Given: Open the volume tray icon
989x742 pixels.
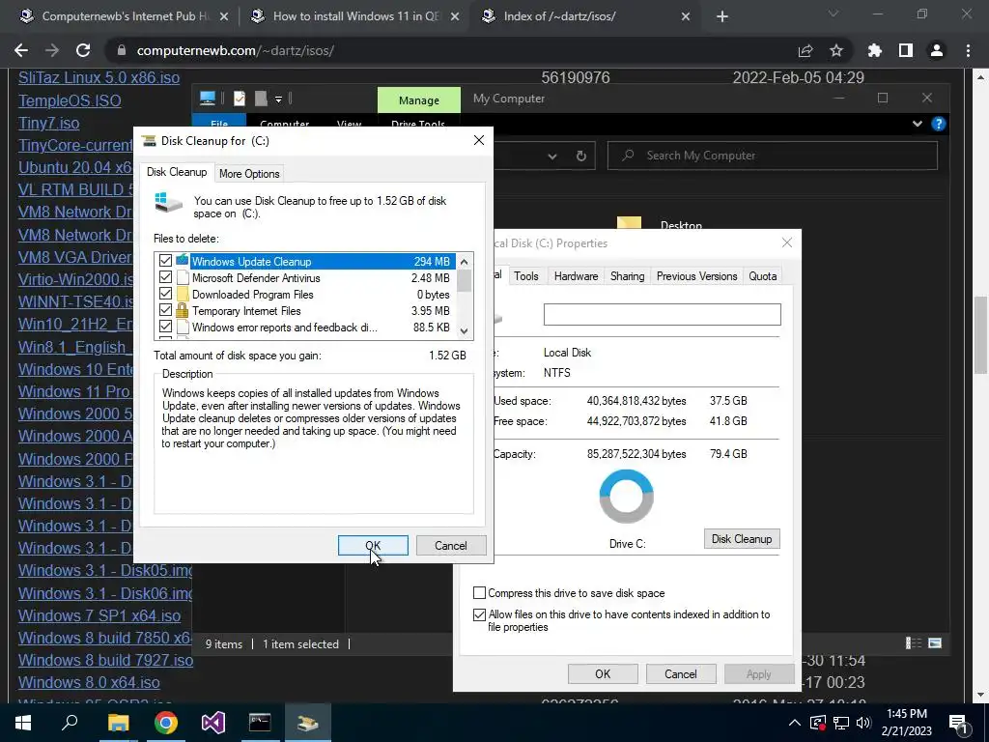Looking at the screenshot, I should pyautogui.click(x=863, y=723).
